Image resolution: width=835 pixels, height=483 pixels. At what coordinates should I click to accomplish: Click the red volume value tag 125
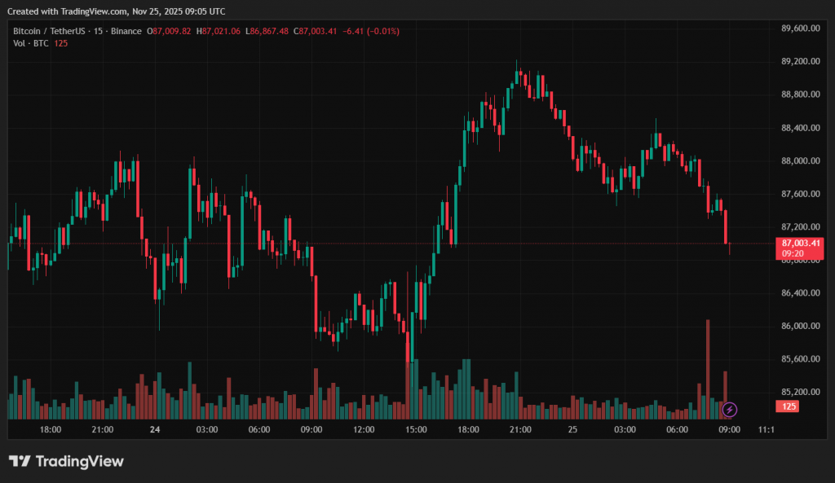click(789, 406)
